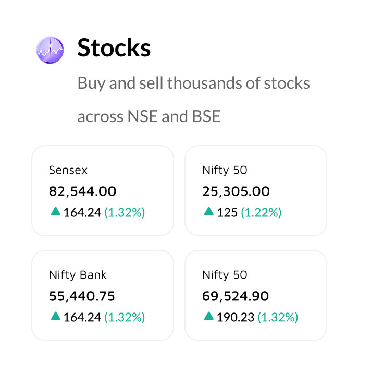Click the 1.32% gain in the Sensex card
The height and width of the screenshot is (385, 371).
tap(125, 212)
